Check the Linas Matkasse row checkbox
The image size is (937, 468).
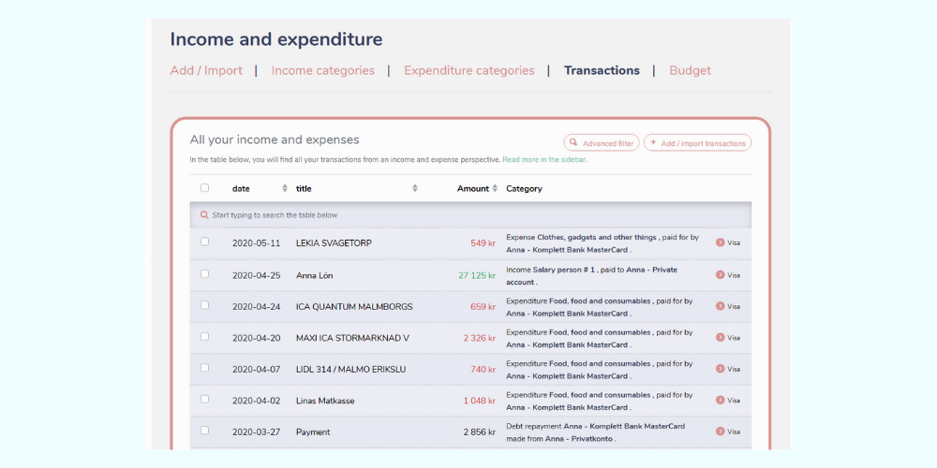click(x=205, y=400)
